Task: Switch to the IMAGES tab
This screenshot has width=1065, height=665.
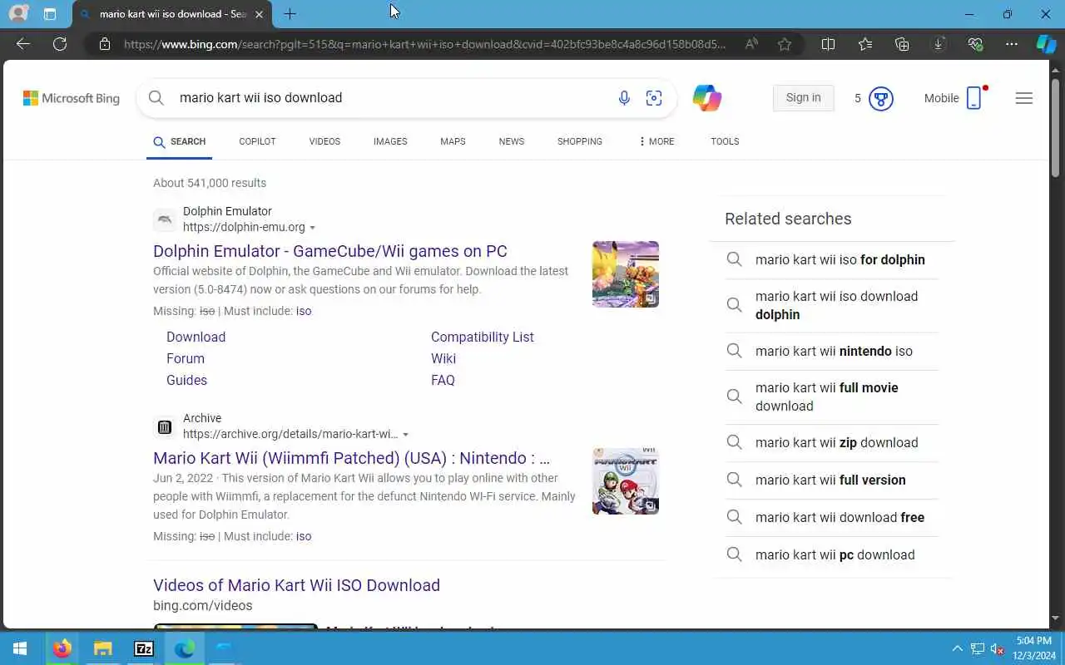Action: tap(390, 141)
